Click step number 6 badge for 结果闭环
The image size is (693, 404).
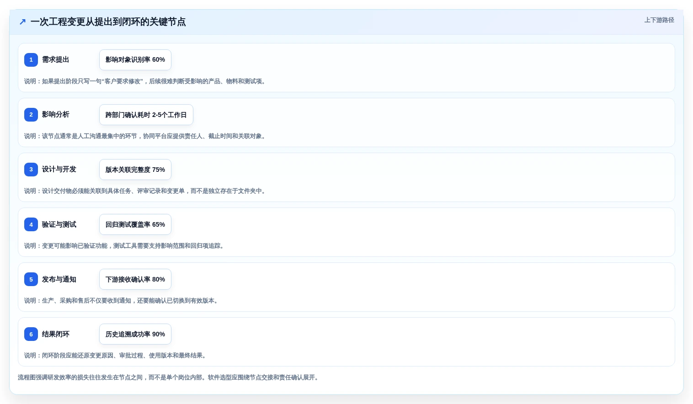click(31, 334)
